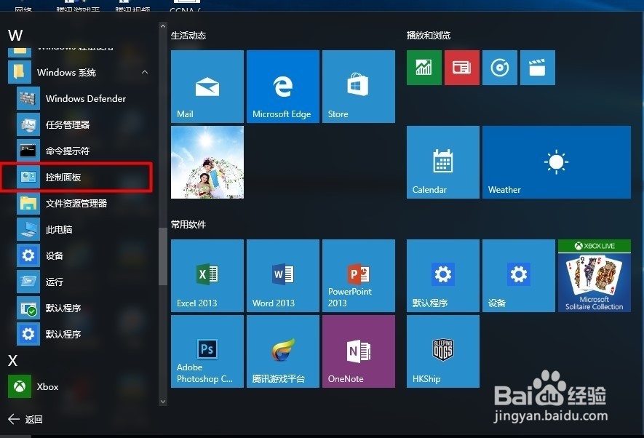The image size is (644, 438).
Task: Open the Mail tile
Action: [207, 86]
